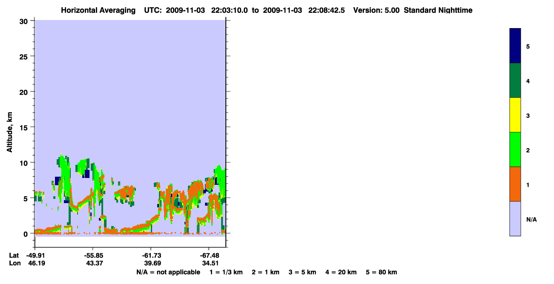This screenshot has width=554, height=284.
Task: Click the '5 = 80 km' legend note
Action: point(381,272)
